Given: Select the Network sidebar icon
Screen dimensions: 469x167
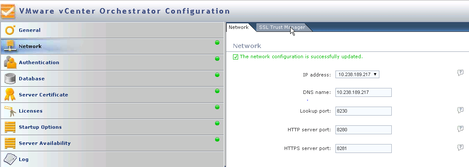Looking at the screenshot, I should coord(10,46).
